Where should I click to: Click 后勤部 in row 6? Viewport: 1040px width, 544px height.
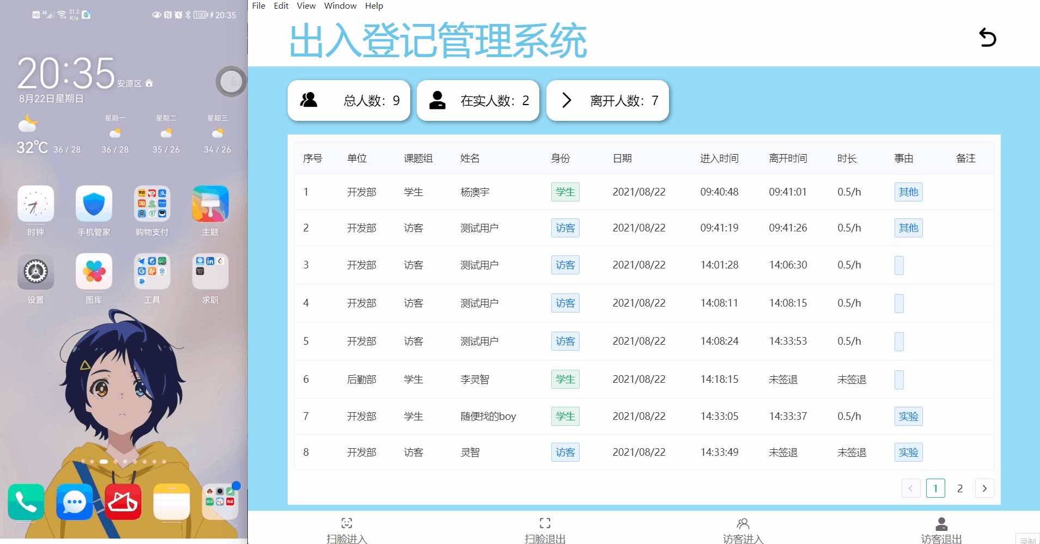click(362, 379)
